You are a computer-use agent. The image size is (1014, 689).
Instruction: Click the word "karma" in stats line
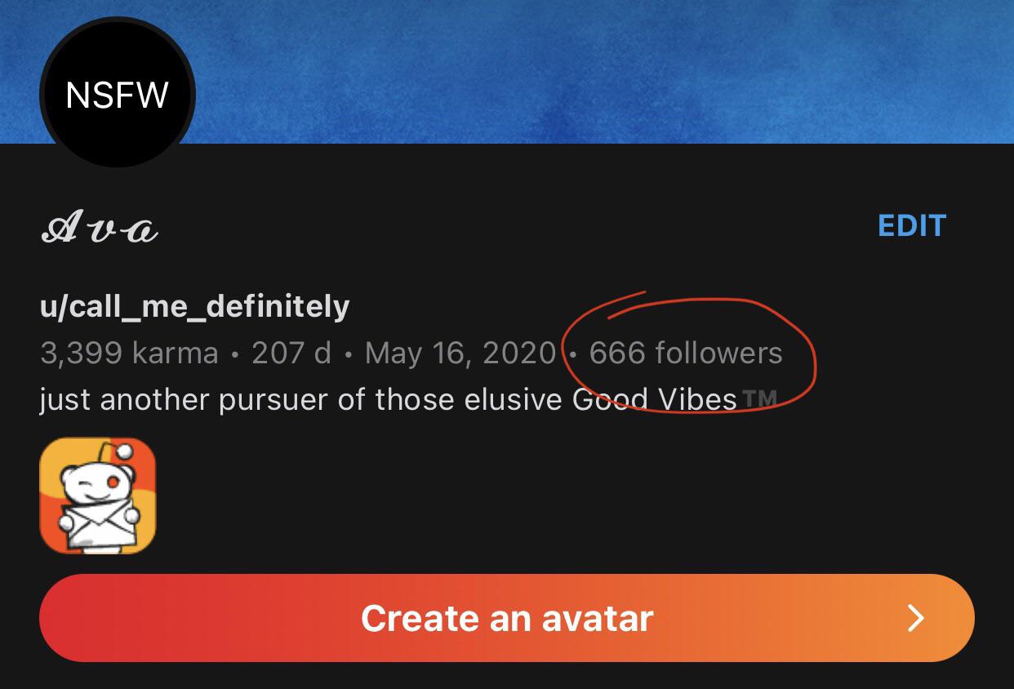pos(175,353)
